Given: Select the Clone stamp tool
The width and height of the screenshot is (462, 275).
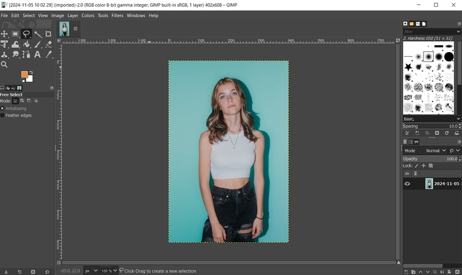Looking at the screenshot, I should 4,54.
